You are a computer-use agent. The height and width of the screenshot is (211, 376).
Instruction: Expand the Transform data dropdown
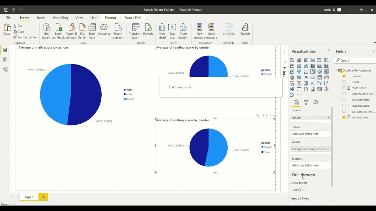(135, 35)
